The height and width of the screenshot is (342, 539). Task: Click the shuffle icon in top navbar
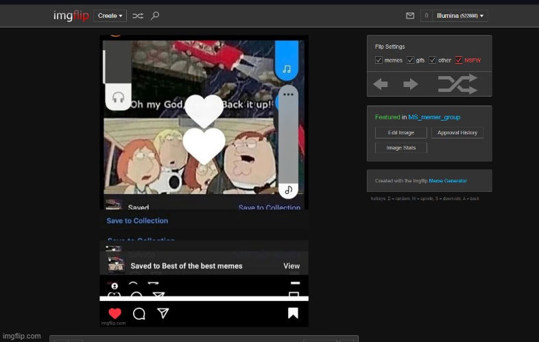138,15
